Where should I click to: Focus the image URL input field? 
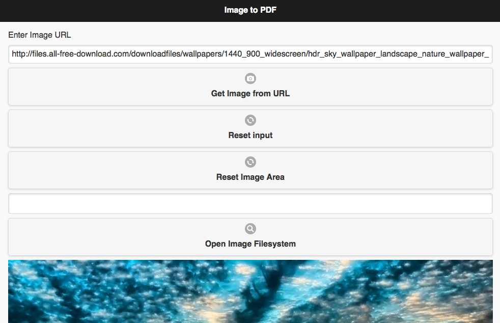251,54
